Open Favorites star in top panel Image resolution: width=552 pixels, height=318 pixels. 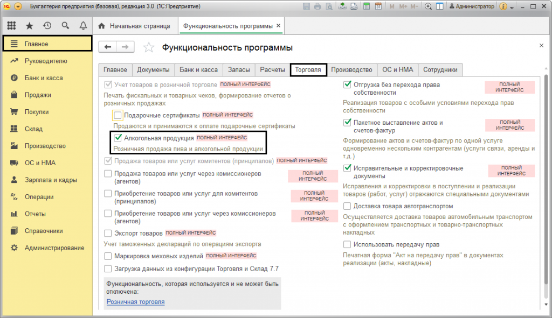click(30, 26)
